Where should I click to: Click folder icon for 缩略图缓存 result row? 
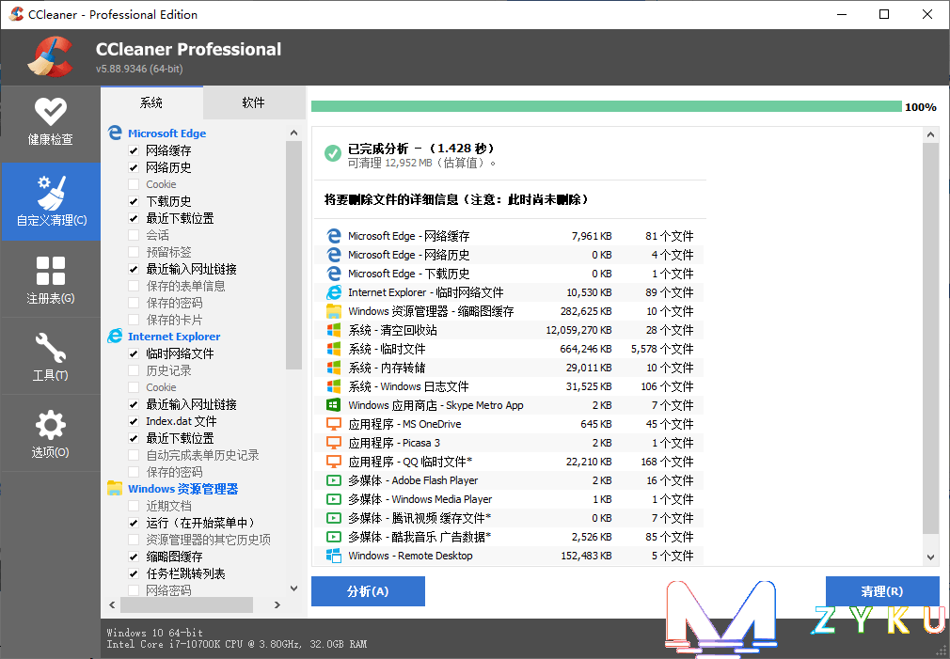click(x=334, y=311)
